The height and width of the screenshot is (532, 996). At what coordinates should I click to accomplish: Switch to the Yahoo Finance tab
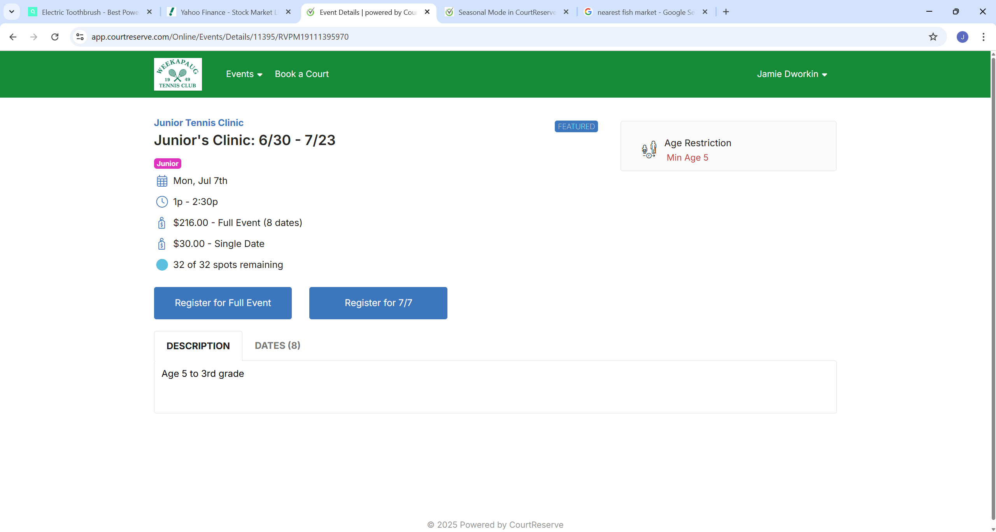pyautogui.click(x=230, y=12)
